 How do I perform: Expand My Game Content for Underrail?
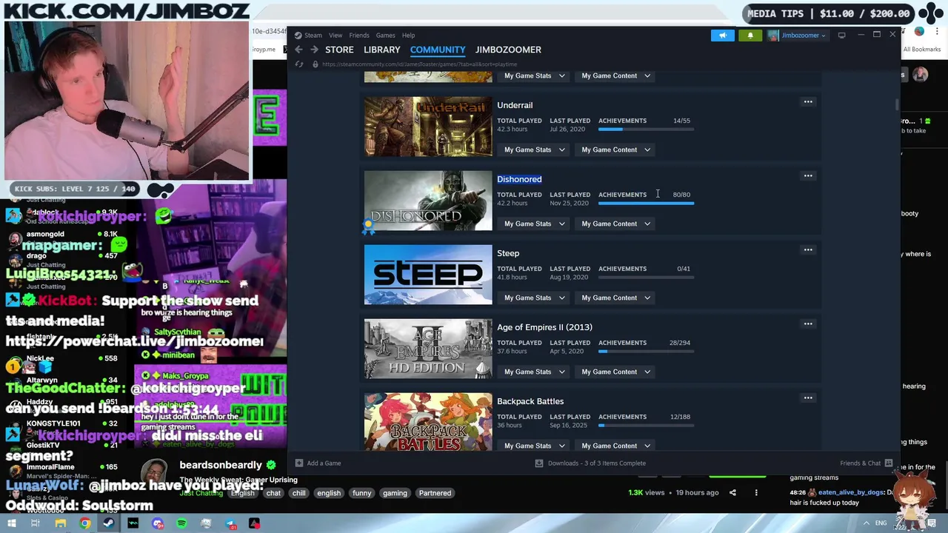(x=615, y=150)
